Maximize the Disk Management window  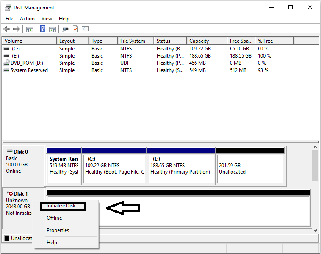coord(290,8)
